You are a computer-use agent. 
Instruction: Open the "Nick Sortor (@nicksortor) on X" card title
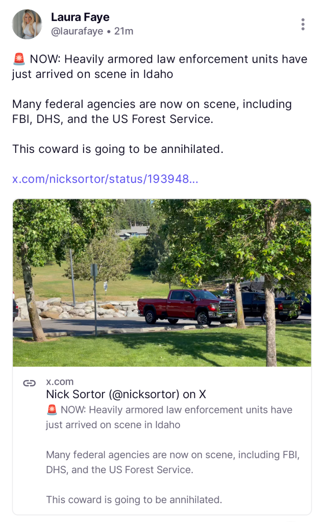point(126,394)
